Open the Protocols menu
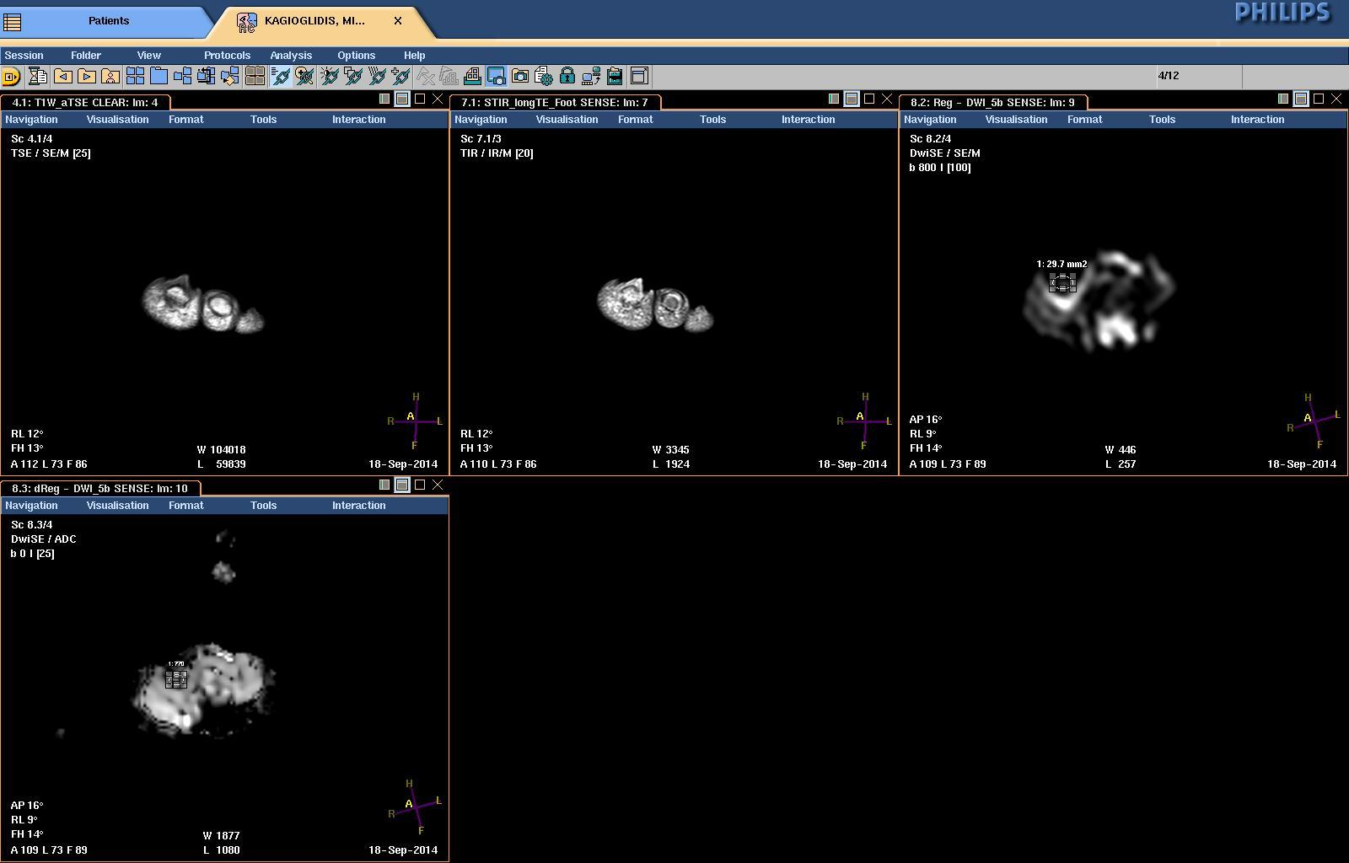Screen dimensions: 1349x863 [227, 56]
